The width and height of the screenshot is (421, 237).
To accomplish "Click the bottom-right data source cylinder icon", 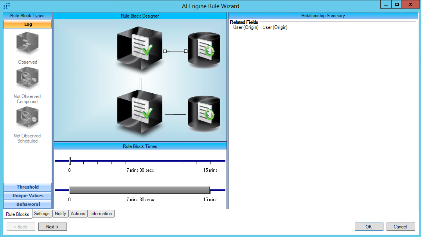I will click(204, 113).
